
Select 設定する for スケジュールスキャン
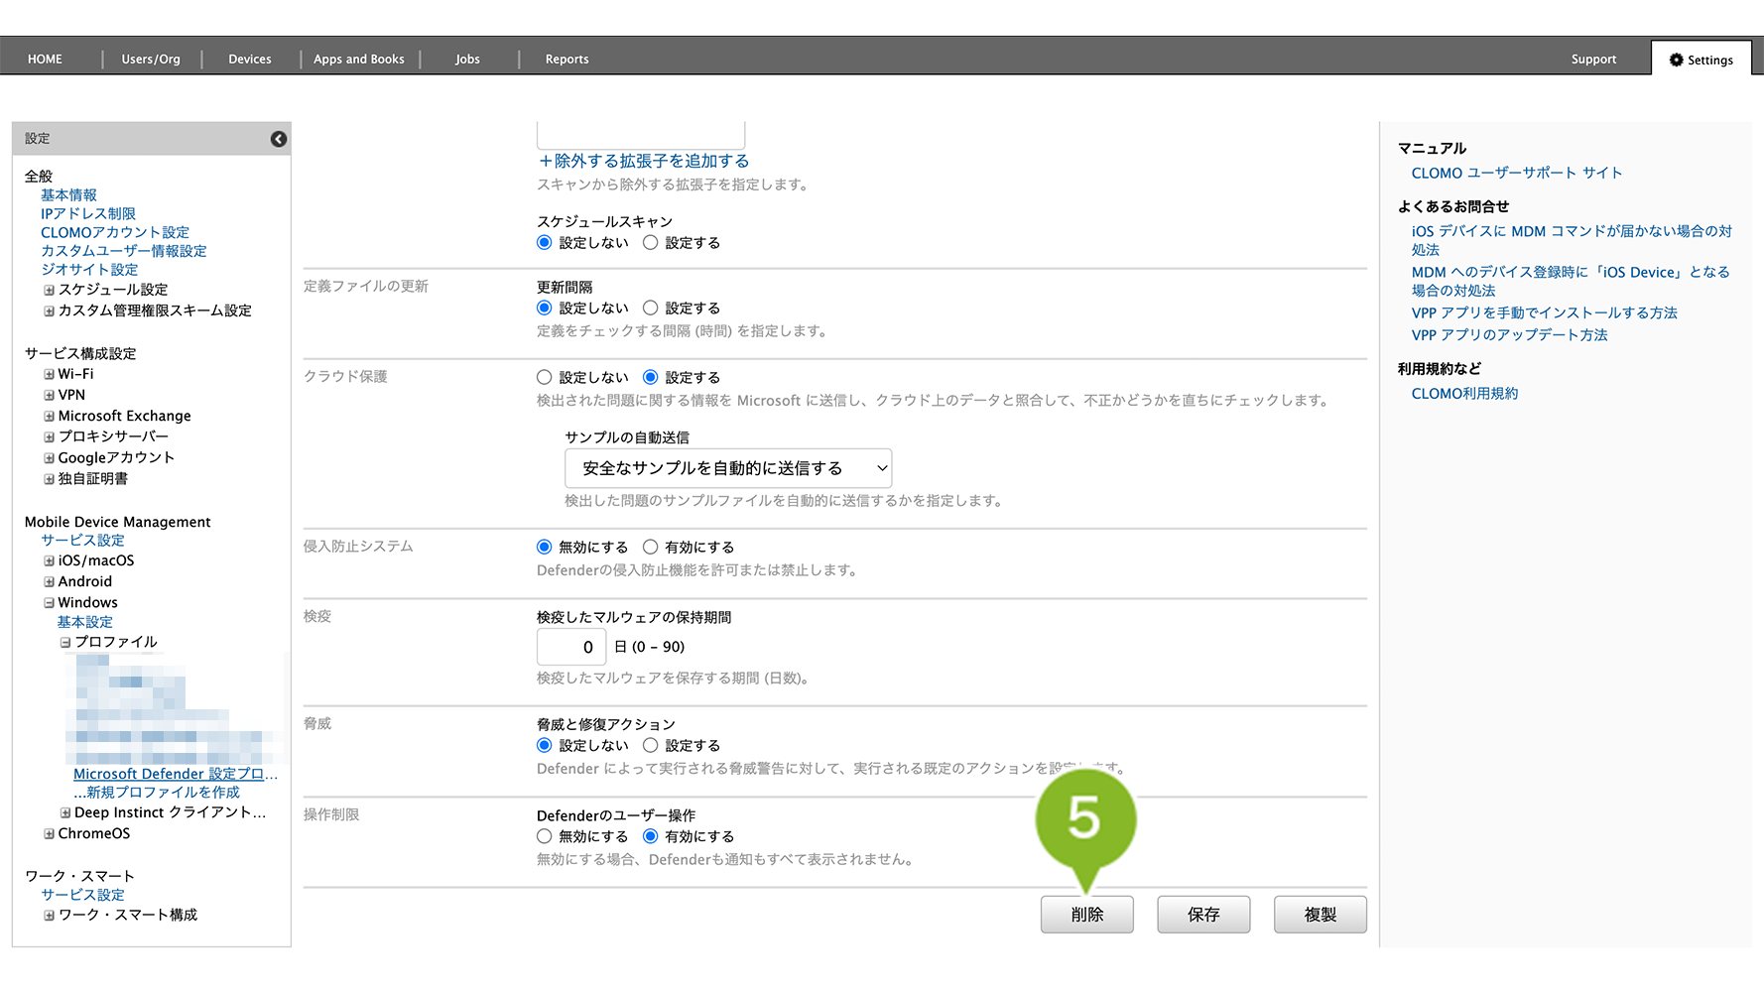click(651, 243)
